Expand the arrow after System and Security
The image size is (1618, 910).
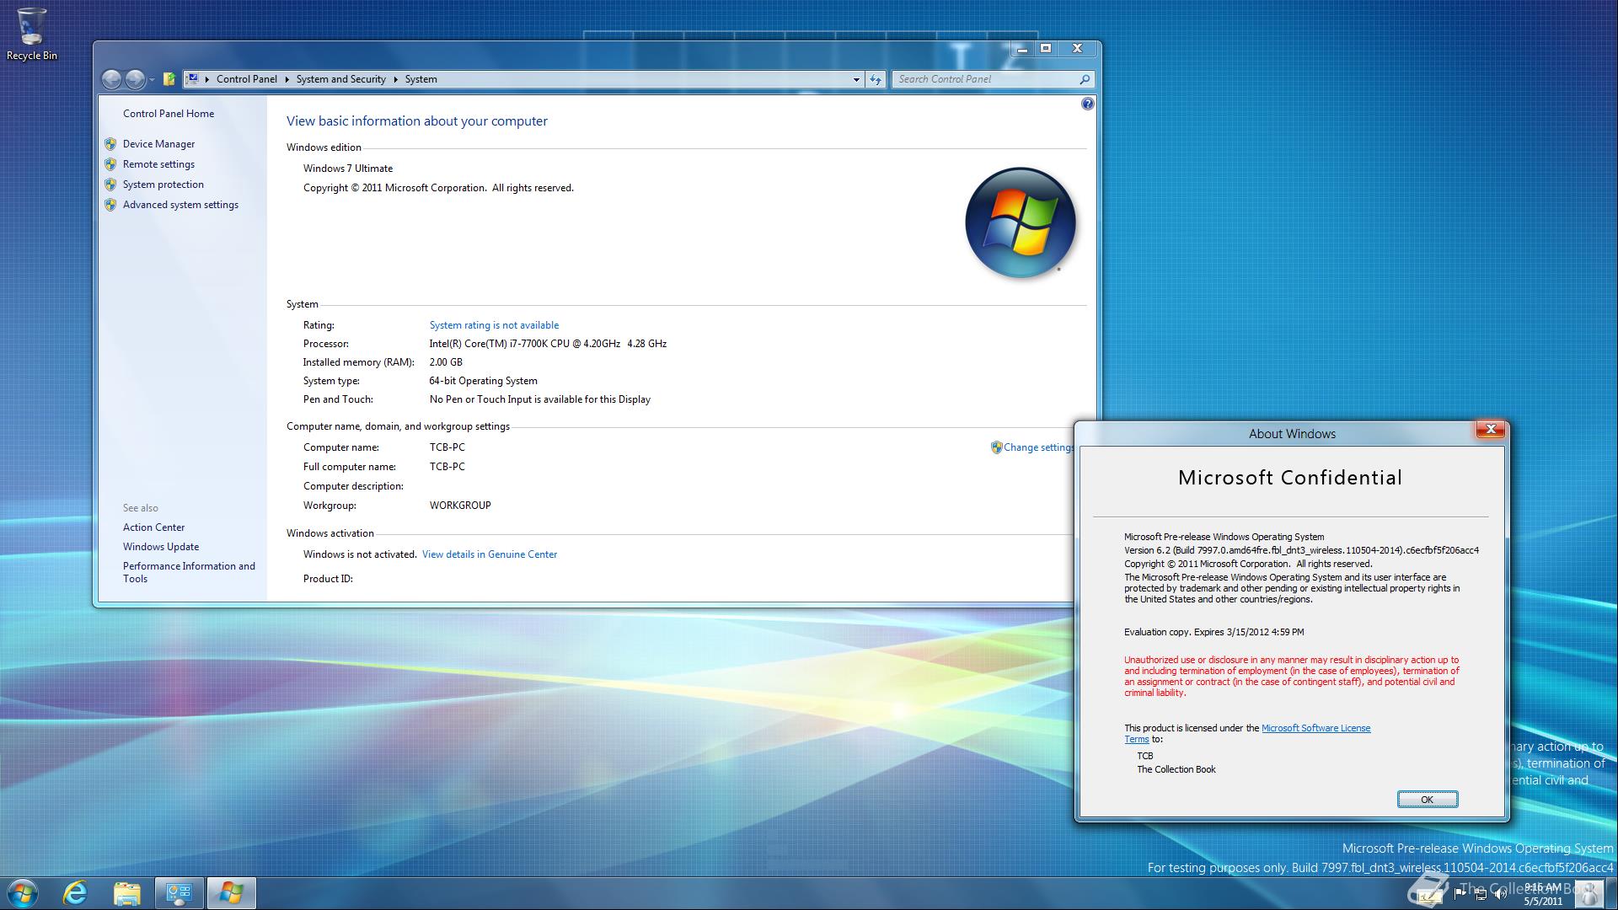coord(396,79)
